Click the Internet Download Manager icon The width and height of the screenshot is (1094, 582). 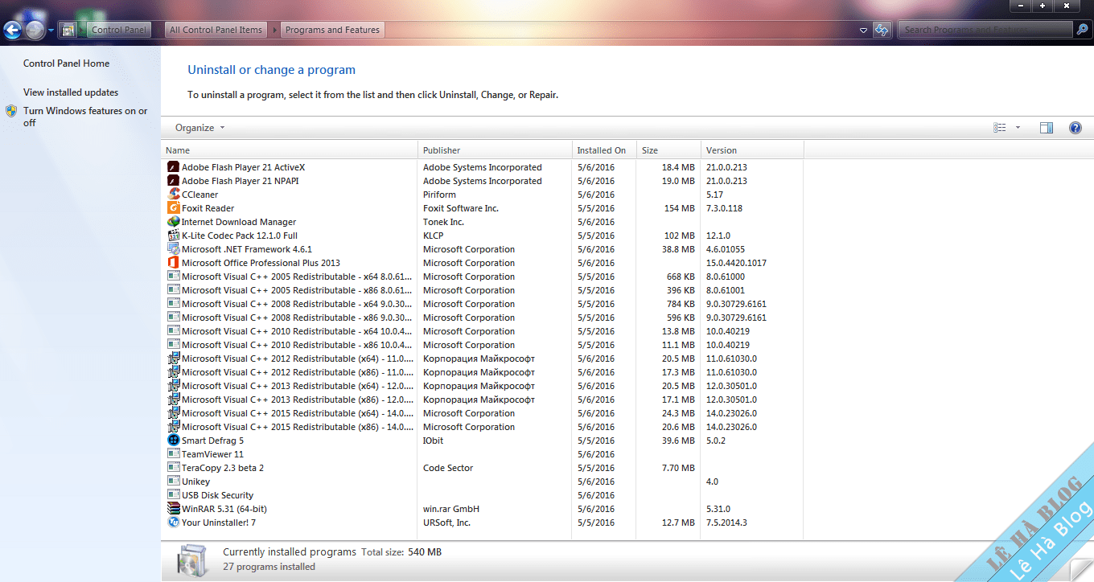pyautogui.click(x=173, y=222)
